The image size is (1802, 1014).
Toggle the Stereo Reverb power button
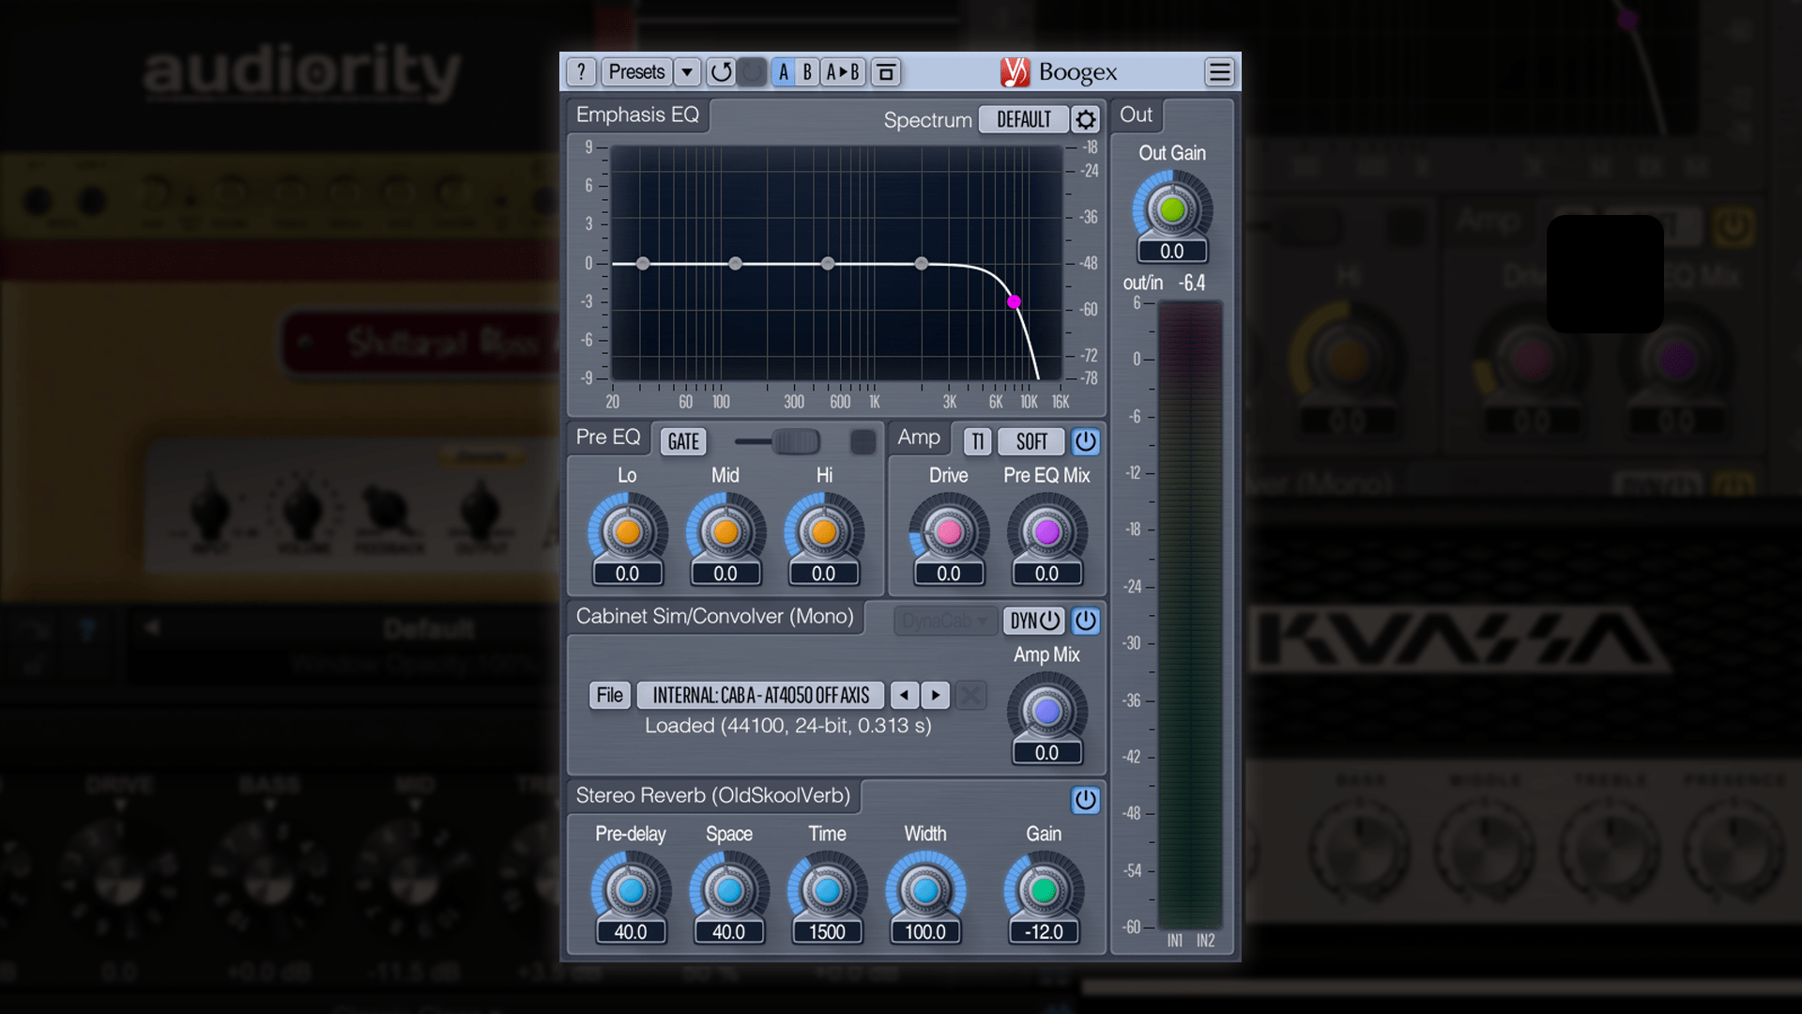pos(1085,800)
